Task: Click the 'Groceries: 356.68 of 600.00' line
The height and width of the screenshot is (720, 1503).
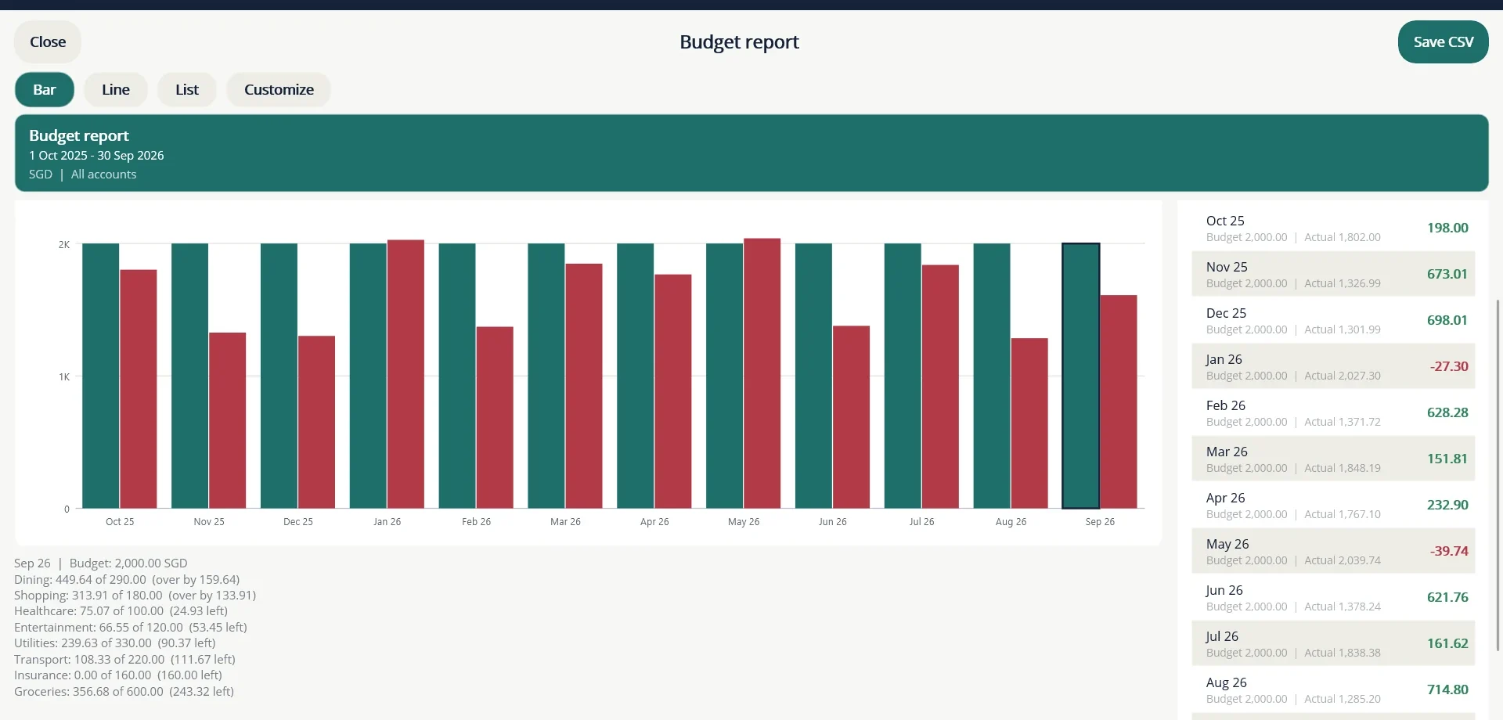Action: coord(124,692)
